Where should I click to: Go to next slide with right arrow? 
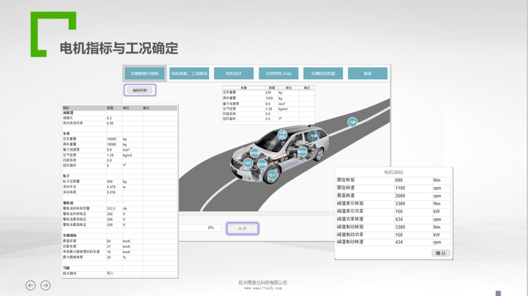(x=45, y=285)
